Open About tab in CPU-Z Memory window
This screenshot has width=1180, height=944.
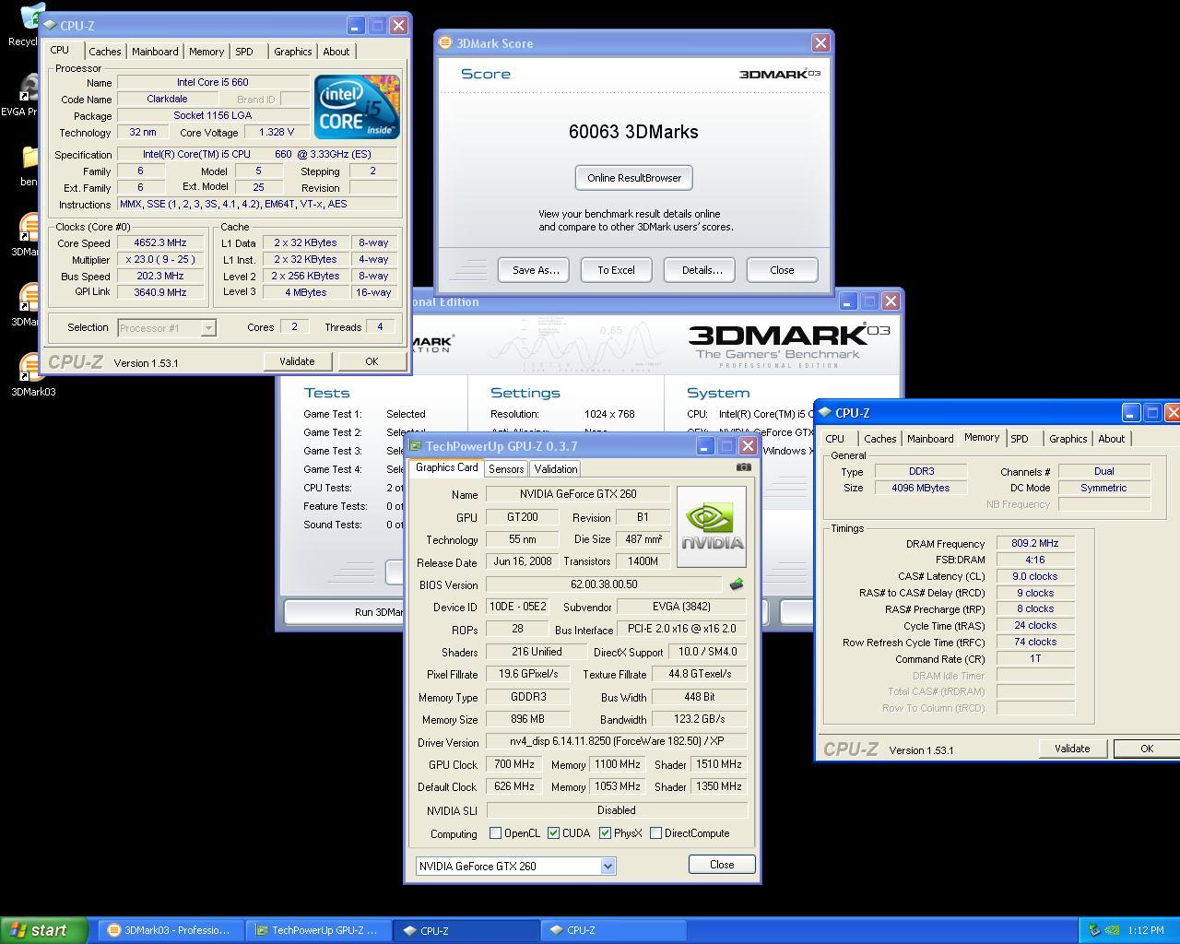coord(1111,439)
